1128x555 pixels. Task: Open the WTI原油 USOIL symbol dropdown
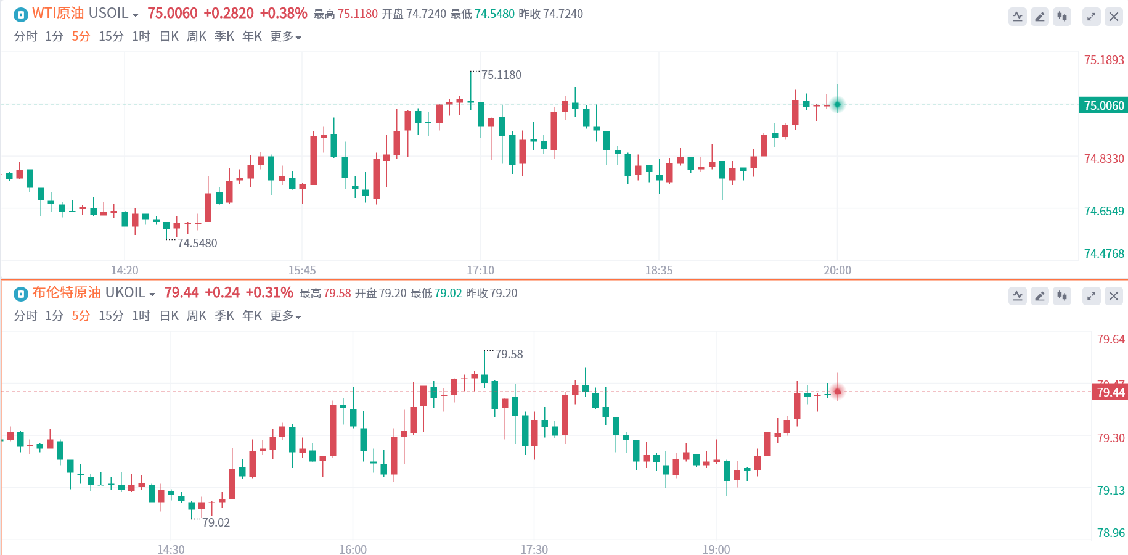pyautogui.click(x=136, y=15)
